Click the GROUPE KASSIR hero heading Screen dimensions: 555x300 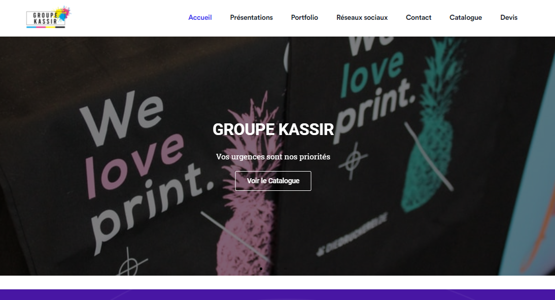tap(273, 129)
